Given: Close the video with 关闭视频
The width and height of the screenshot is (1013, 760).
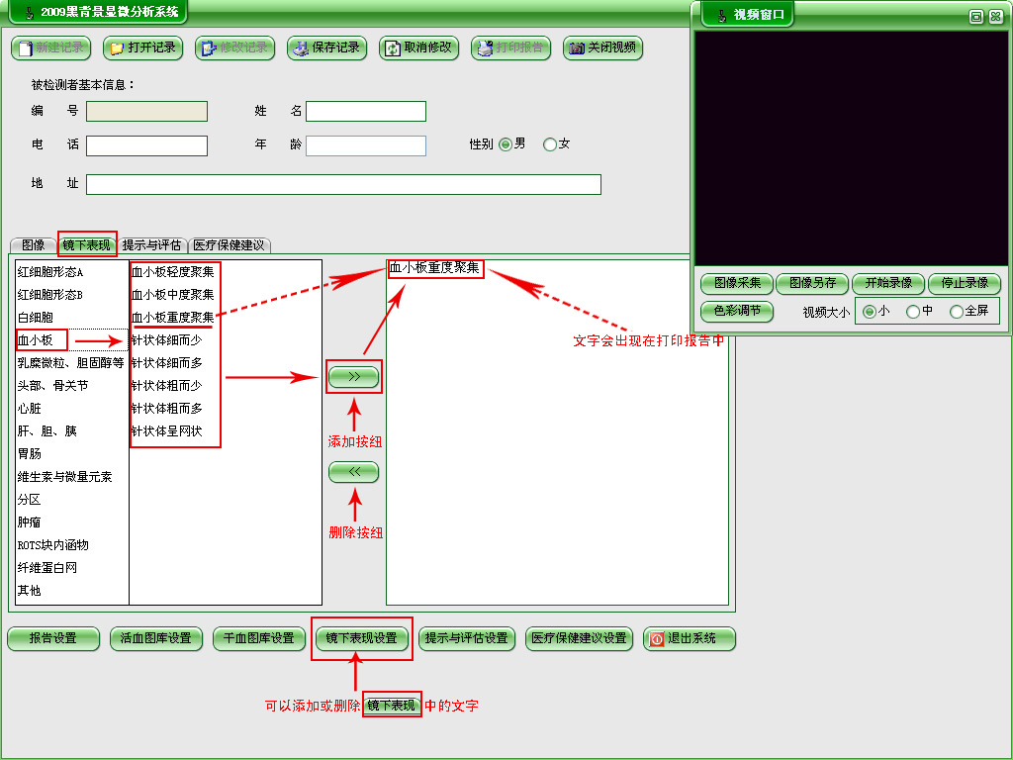Looking at the screenshot, I should click(x=602, y=47).
